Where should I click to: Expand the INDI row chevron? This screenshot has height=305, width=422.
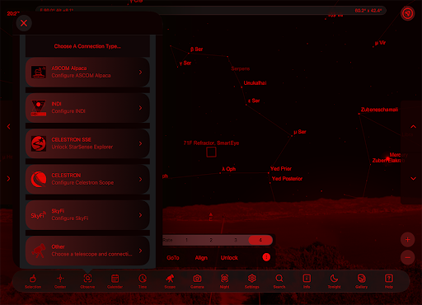coord(140,108)
